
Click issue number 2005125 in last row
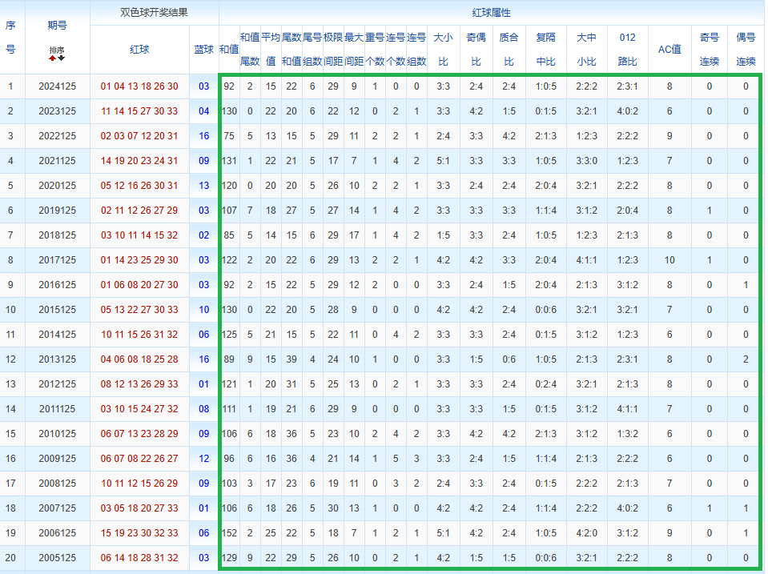click(x=57, y=558)
